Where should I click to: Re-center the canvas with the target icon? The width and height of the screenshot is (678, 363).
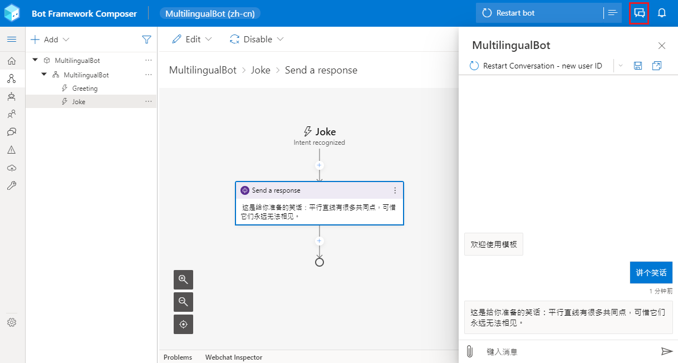[x=183, y=324]
